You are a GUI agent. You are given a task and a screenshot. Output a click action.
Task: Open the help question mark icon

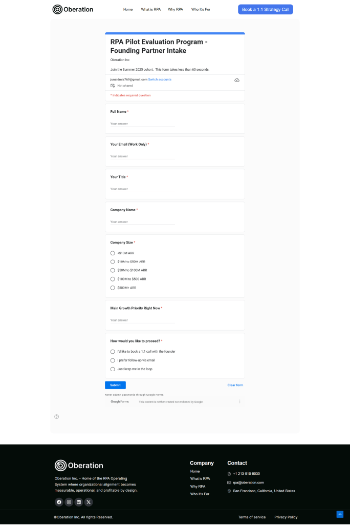coord(57,416)
